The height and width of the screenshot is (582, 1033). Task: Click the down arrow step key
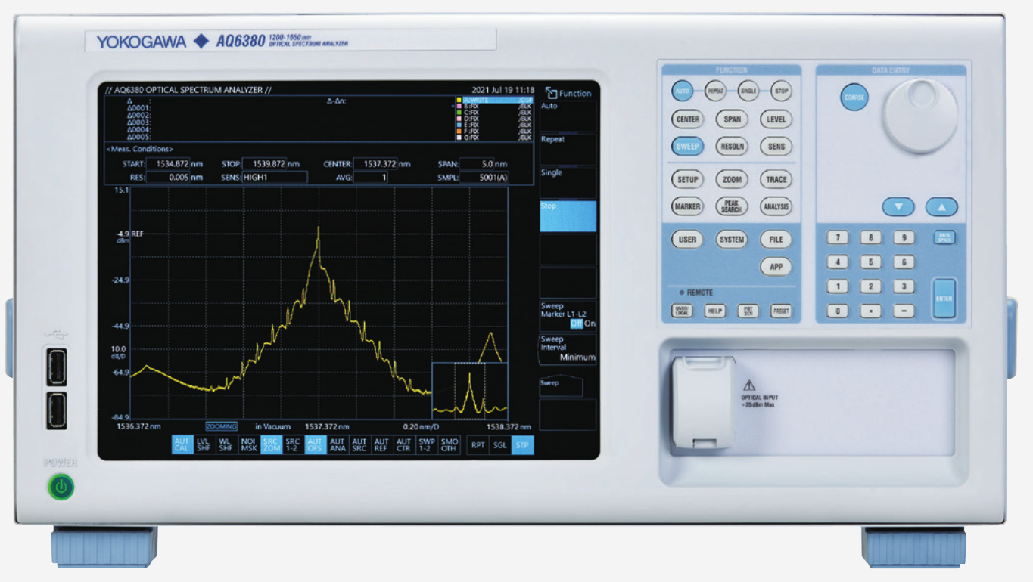coord(898,206)
